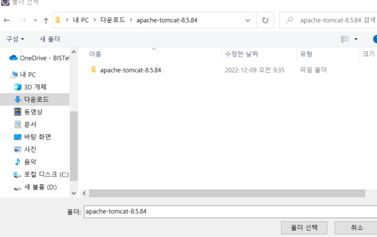Viewport: 377px width, 237px height.
Task: Expand chevron after '내 PC' in breadcrumb
Action: point(95,20)
